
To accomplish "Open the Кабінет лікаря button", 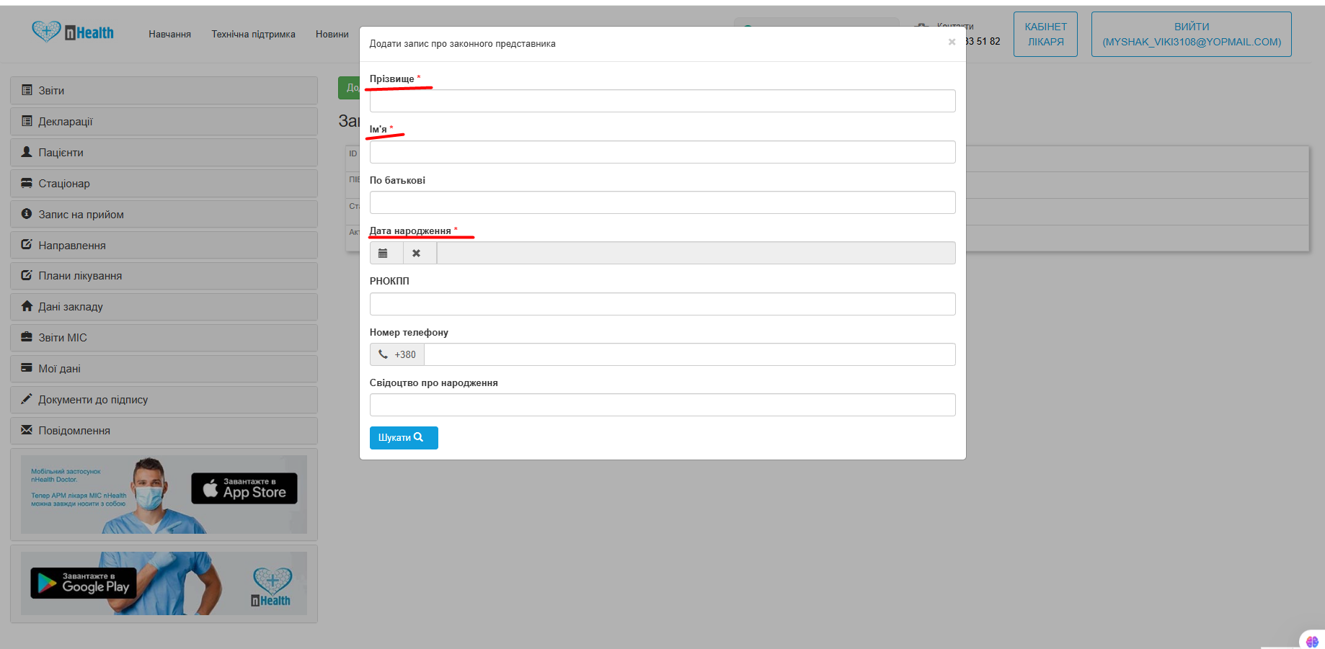I will pyautogui.click(x=1045, y=34).
